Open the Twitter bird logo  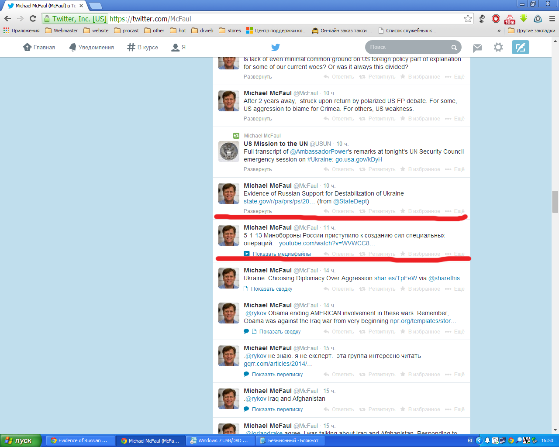tap(276, 47)
